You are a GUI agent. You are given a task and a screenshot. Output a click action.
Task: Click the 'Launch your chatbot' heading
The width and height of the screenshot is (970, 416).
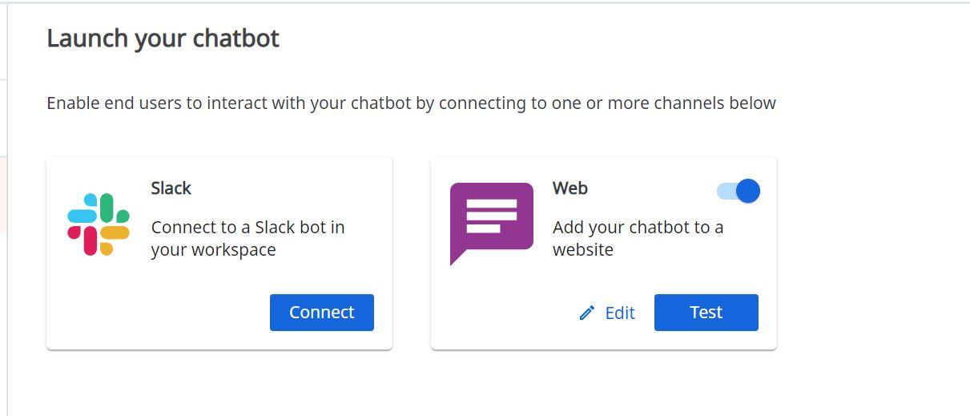(x=163, y=38)
